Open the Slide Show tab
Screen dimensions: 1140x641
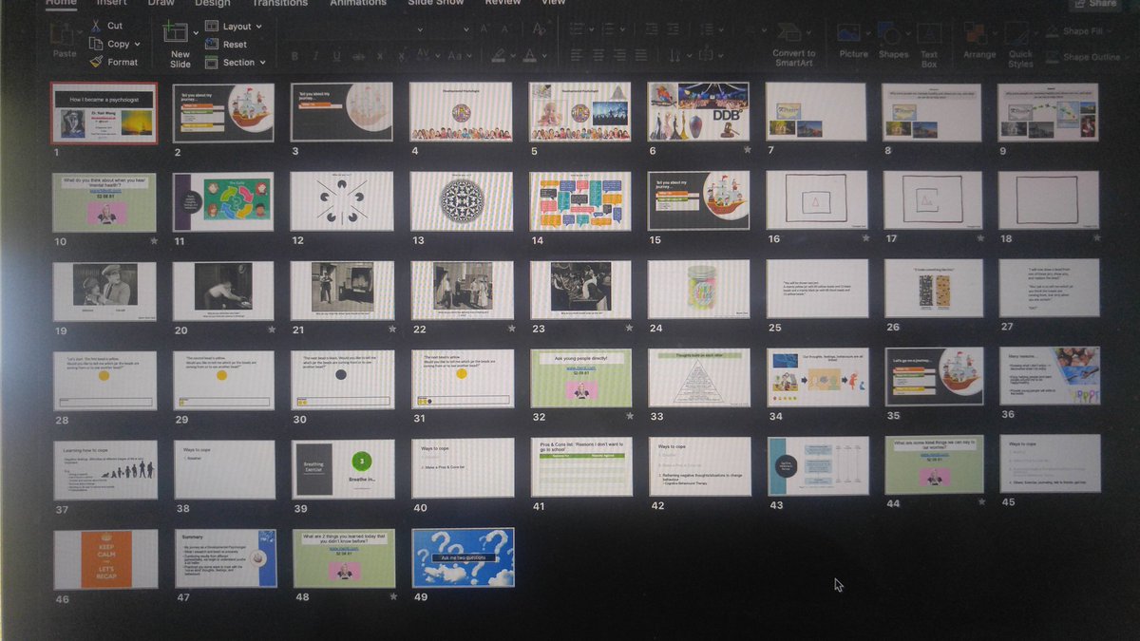(435, 4)
